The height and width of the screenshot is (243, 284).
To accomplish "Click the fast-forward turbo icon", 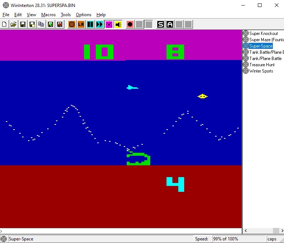I will click(99, 24).
